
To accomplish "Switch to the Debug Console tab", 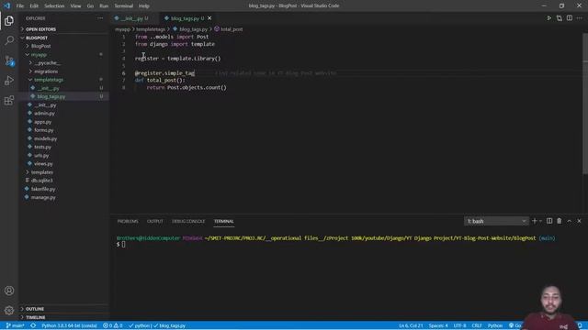I will [x=188, y=221].
